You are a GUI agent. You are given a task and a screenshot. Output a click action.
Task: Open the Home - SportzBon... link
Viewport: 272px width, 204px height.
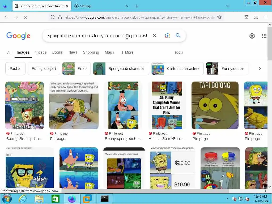(166, 139)
